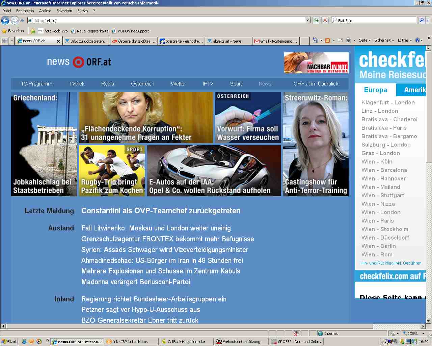
Task: Switch to CallBack Hauptformular taskbar window
Action: click(x=186, y=342)
